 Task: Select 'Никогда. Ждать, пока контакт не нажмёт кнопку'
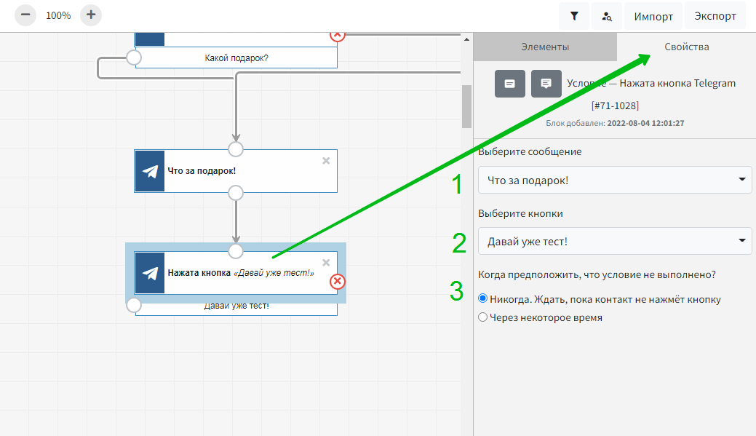coord(483,299)
